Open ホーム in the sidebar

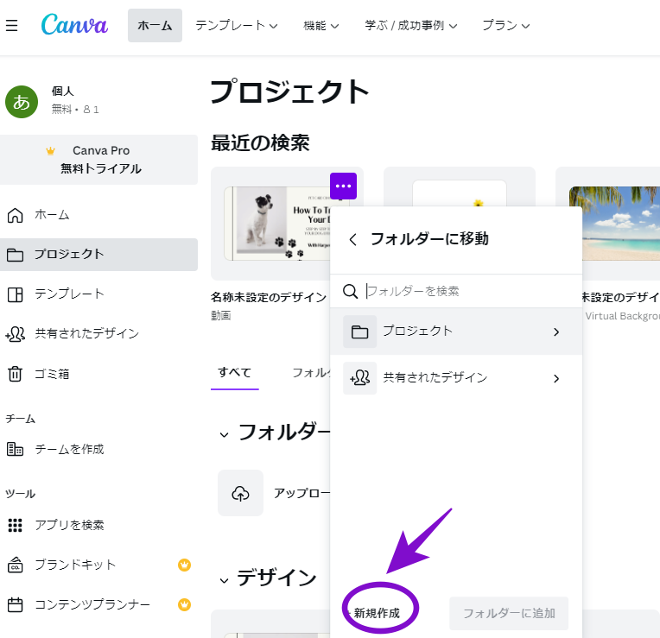pyautogui.click(x=98, y=215)
